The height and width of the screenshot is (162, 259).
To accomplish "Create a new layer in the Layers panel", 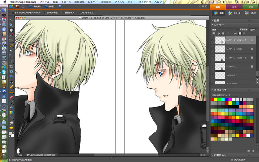I will point(213,34).
